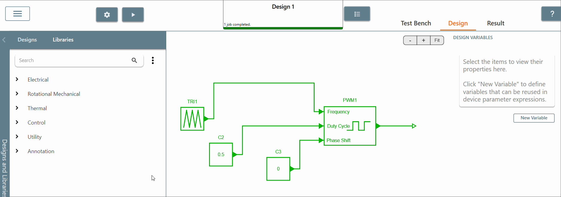561x197 pixels.
Task: Expand the Electrical library category
Action: pos(17,79)
